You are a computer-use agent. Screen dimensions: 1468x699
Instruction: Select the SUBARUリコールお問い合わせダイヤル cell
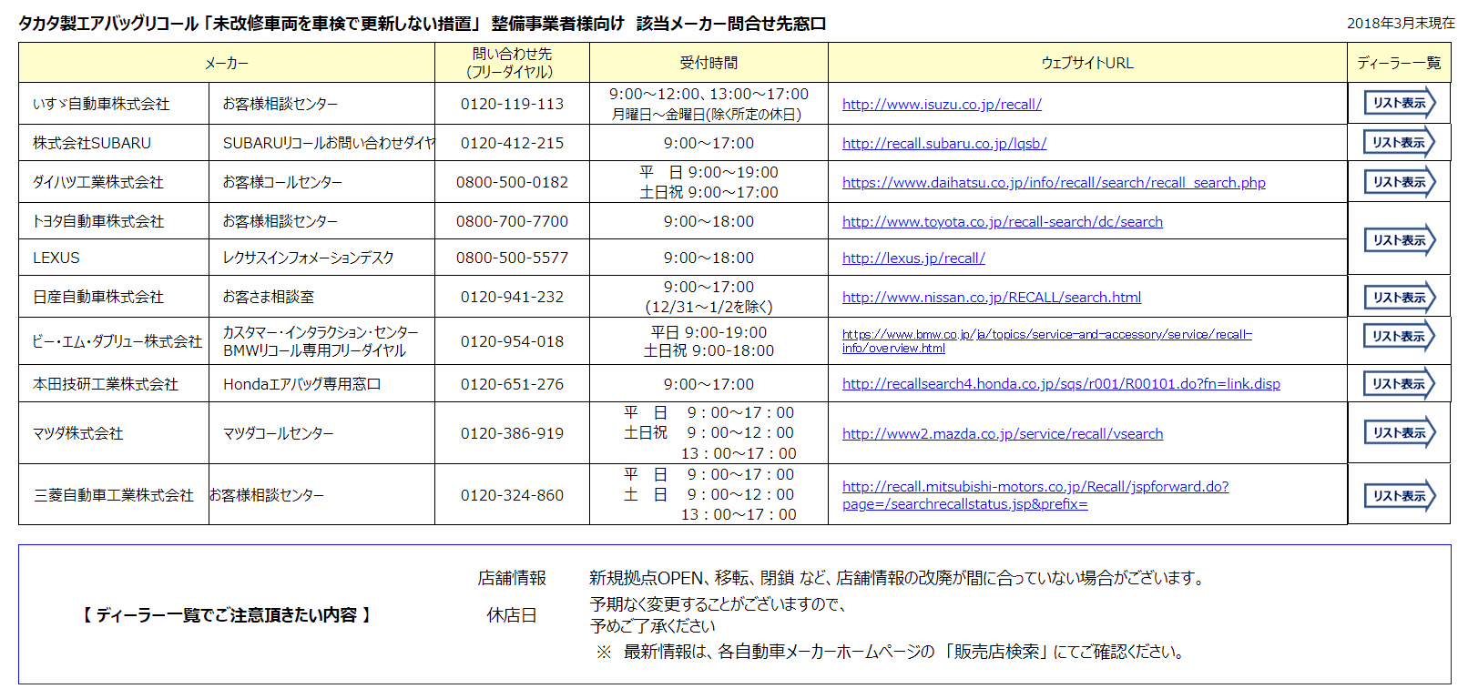point(321,143)
